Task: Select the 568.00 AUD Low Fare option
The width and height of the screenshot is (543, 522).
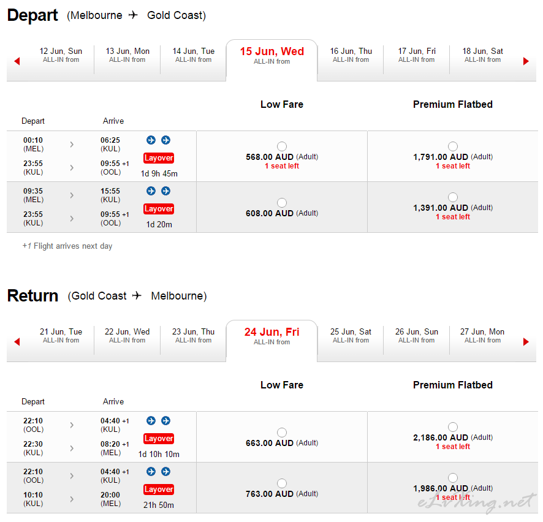Action: [x=282, y=146]
